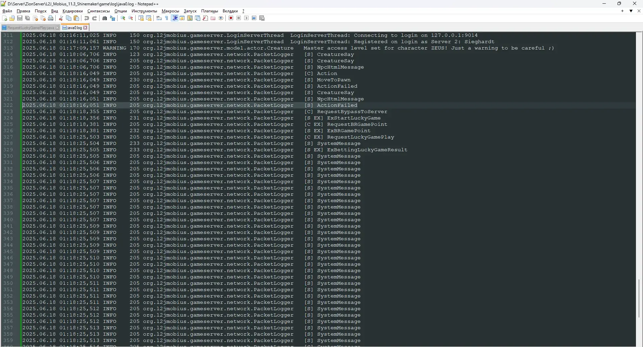
Task: Toggle the indent guide toolbar button
Action: (x=174, y=18)
